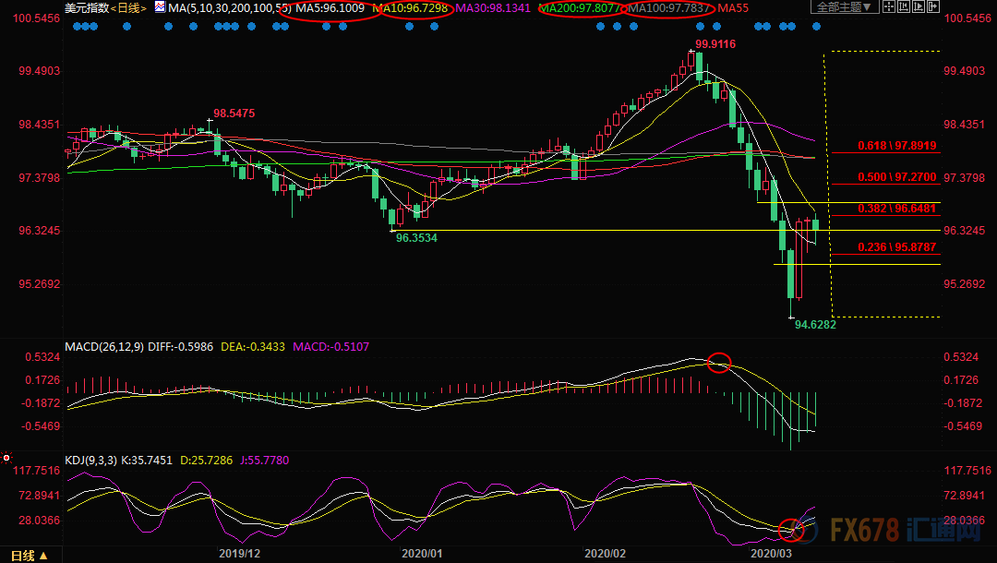The height and width of the screenshot is (563, 997).
Task: Click the red circle on the KDJ crossover
Action: (791, 530)
